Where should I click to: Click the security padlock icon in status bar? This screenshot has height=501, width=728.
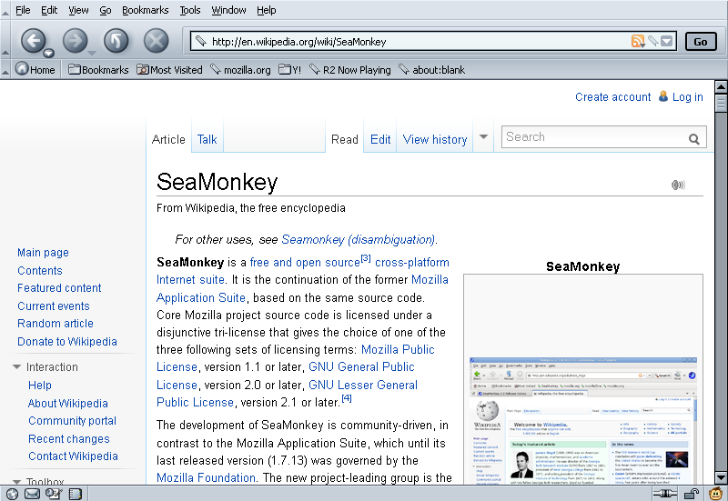(692, 494)
